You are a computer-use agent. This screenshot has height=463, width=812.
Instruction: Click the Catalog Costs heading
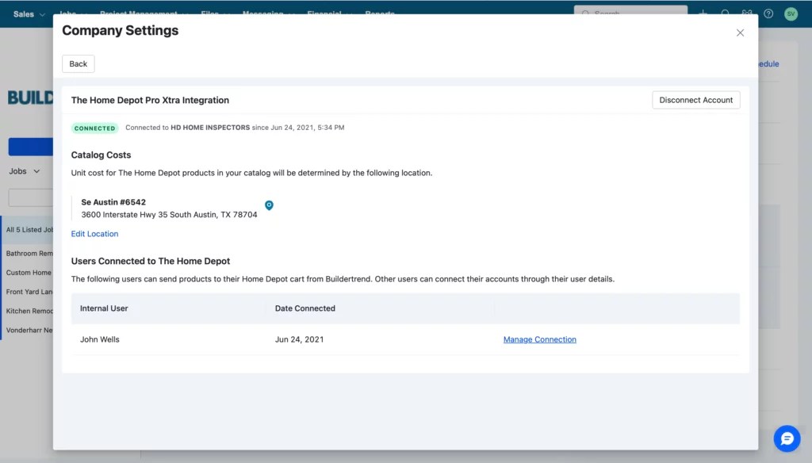[x=101, y=155]
